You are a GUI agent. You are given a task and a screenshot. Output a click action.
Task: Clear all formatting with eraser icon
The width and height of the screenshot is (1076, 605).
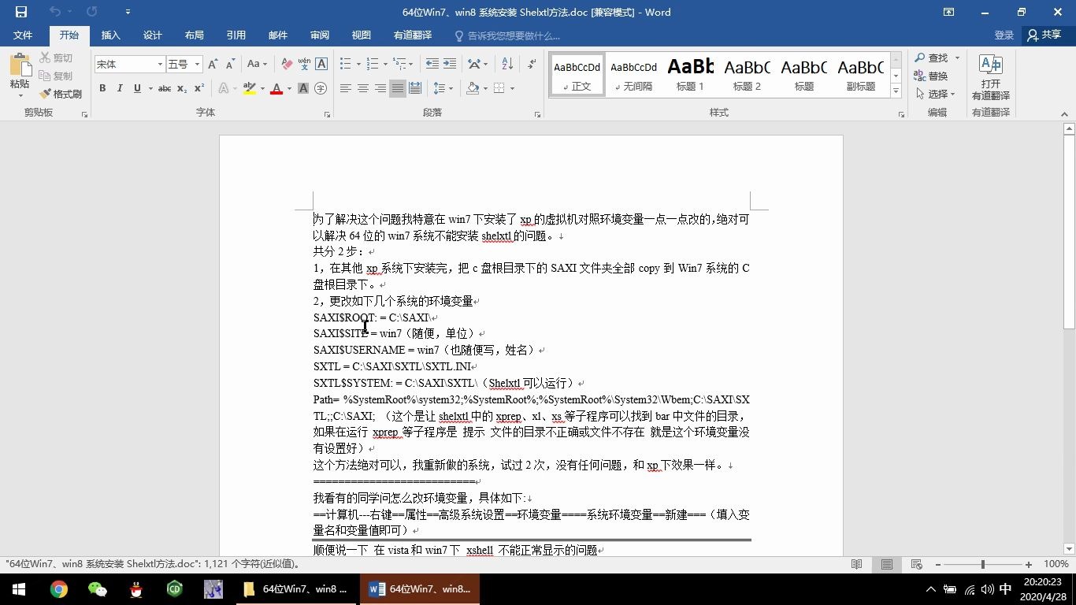[x=287, y=64]
